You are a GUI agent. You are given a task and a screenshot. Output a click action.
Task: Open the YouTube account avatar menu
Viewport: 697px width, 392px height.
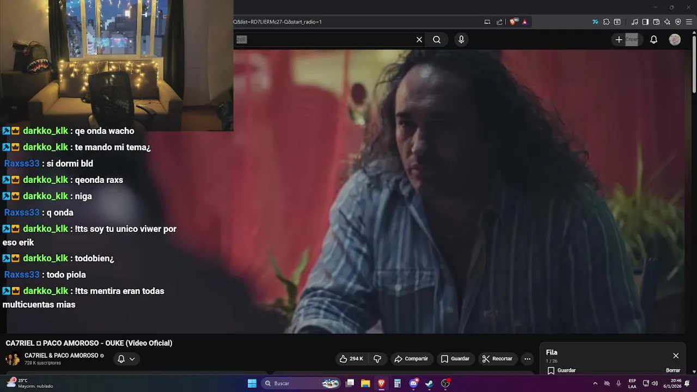pyautogui.click(x=675, y=40)
